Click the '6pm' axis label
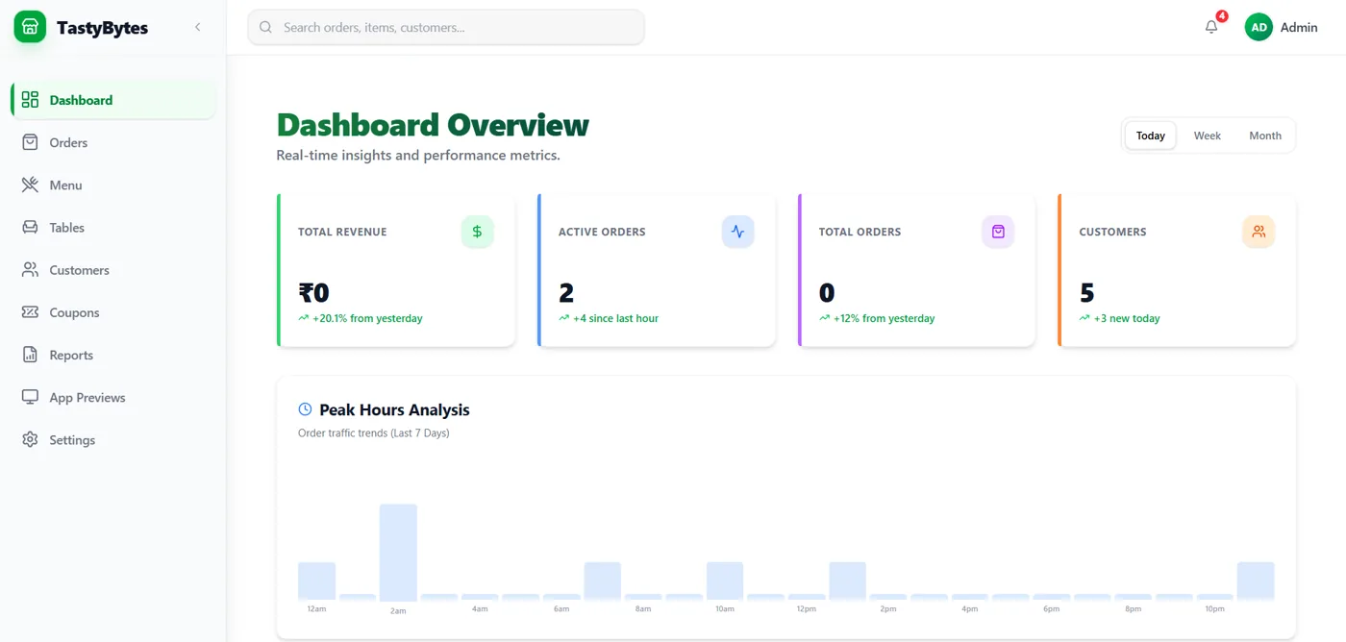1346x642 pixels. click(1052, 609)
